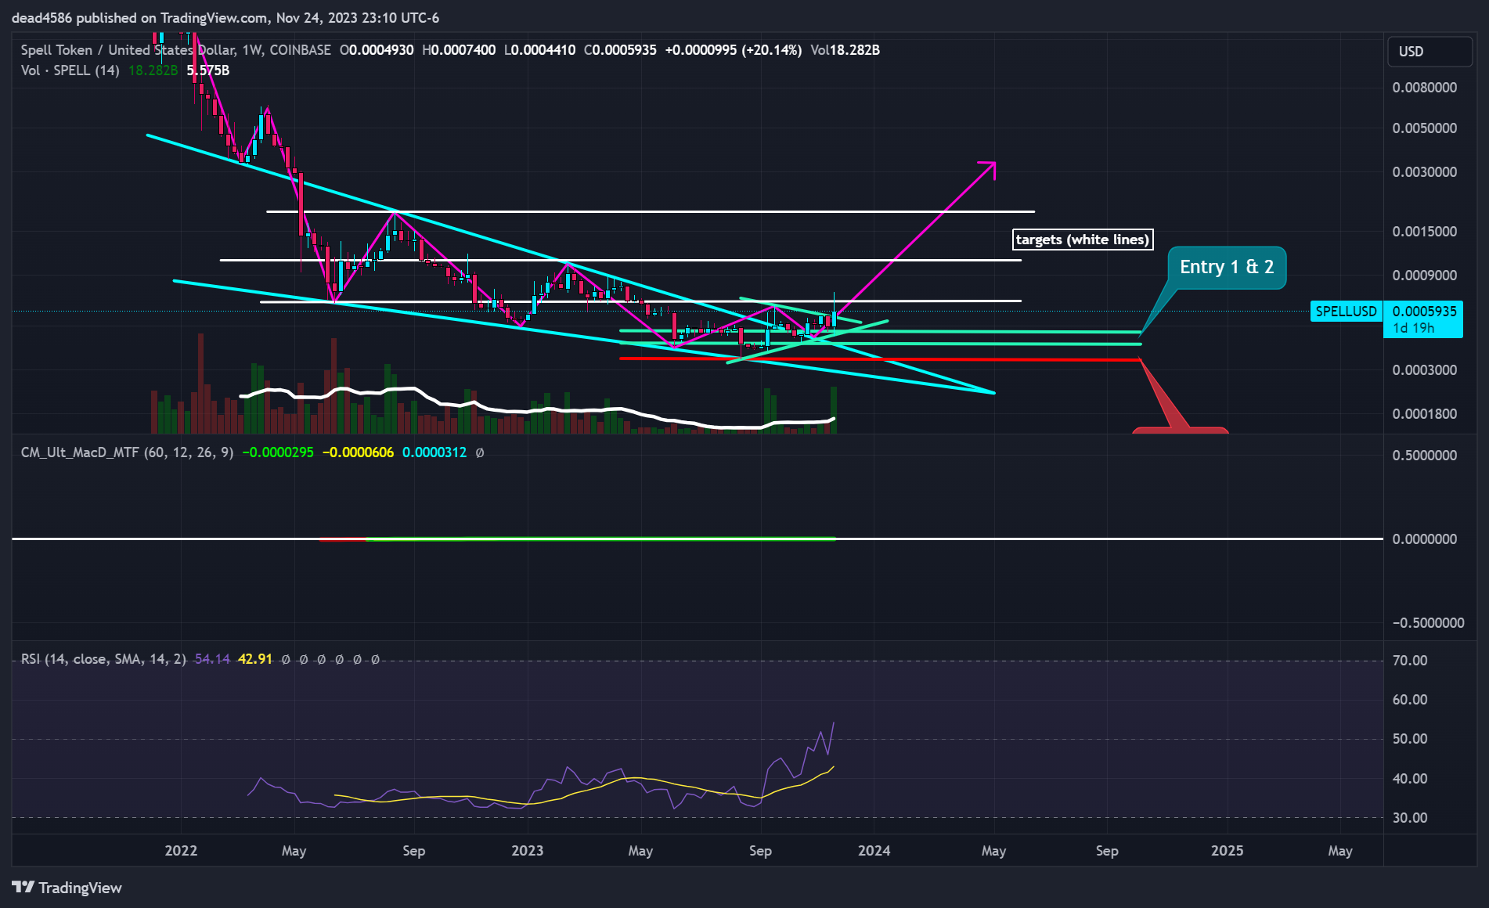This screenshot has height=908, width=1489.
Task: Click the published by dead4586 header text
Action: tap(225, 17)
